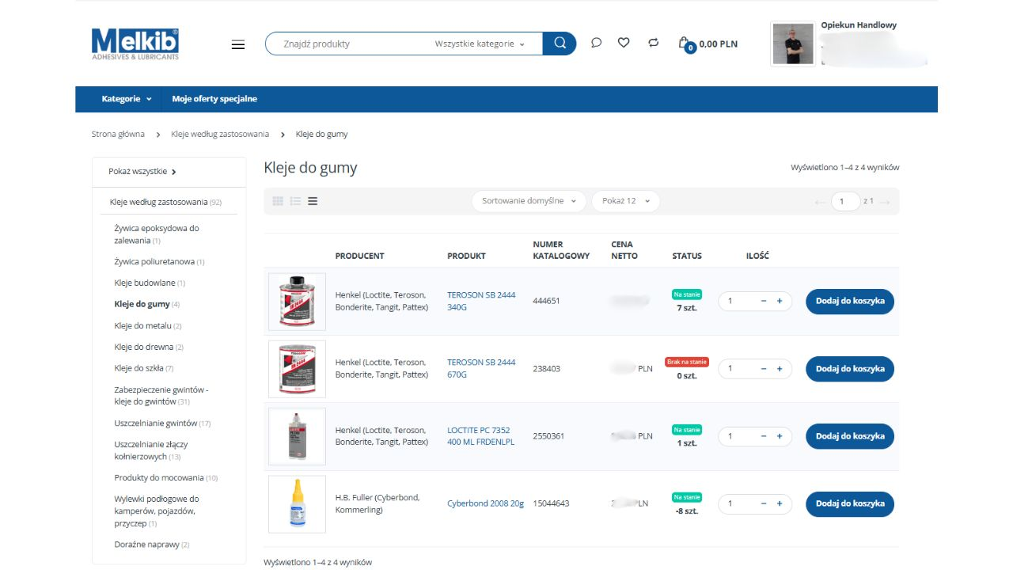Open the Kategorie navigation menu
The height and width of the screenshot is (570, 1013).
pos(126,99)
